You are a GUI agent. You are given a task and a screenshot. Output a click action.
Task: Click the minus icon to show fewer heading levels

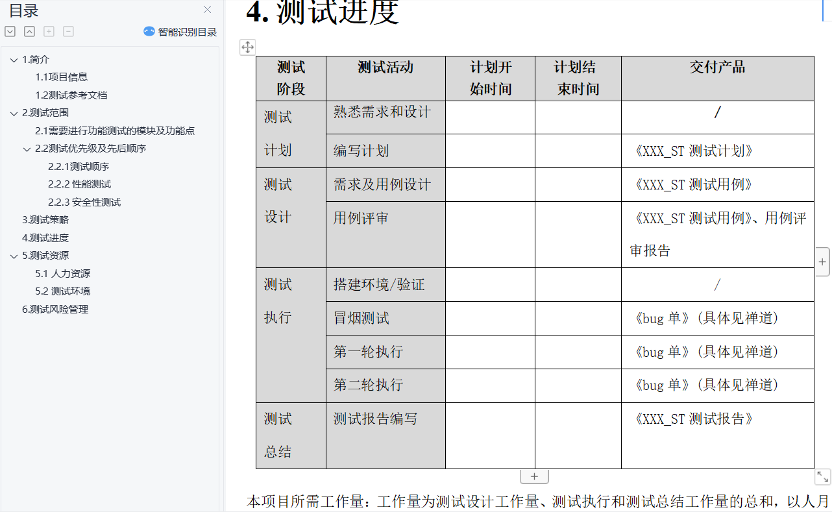(68, 30)
